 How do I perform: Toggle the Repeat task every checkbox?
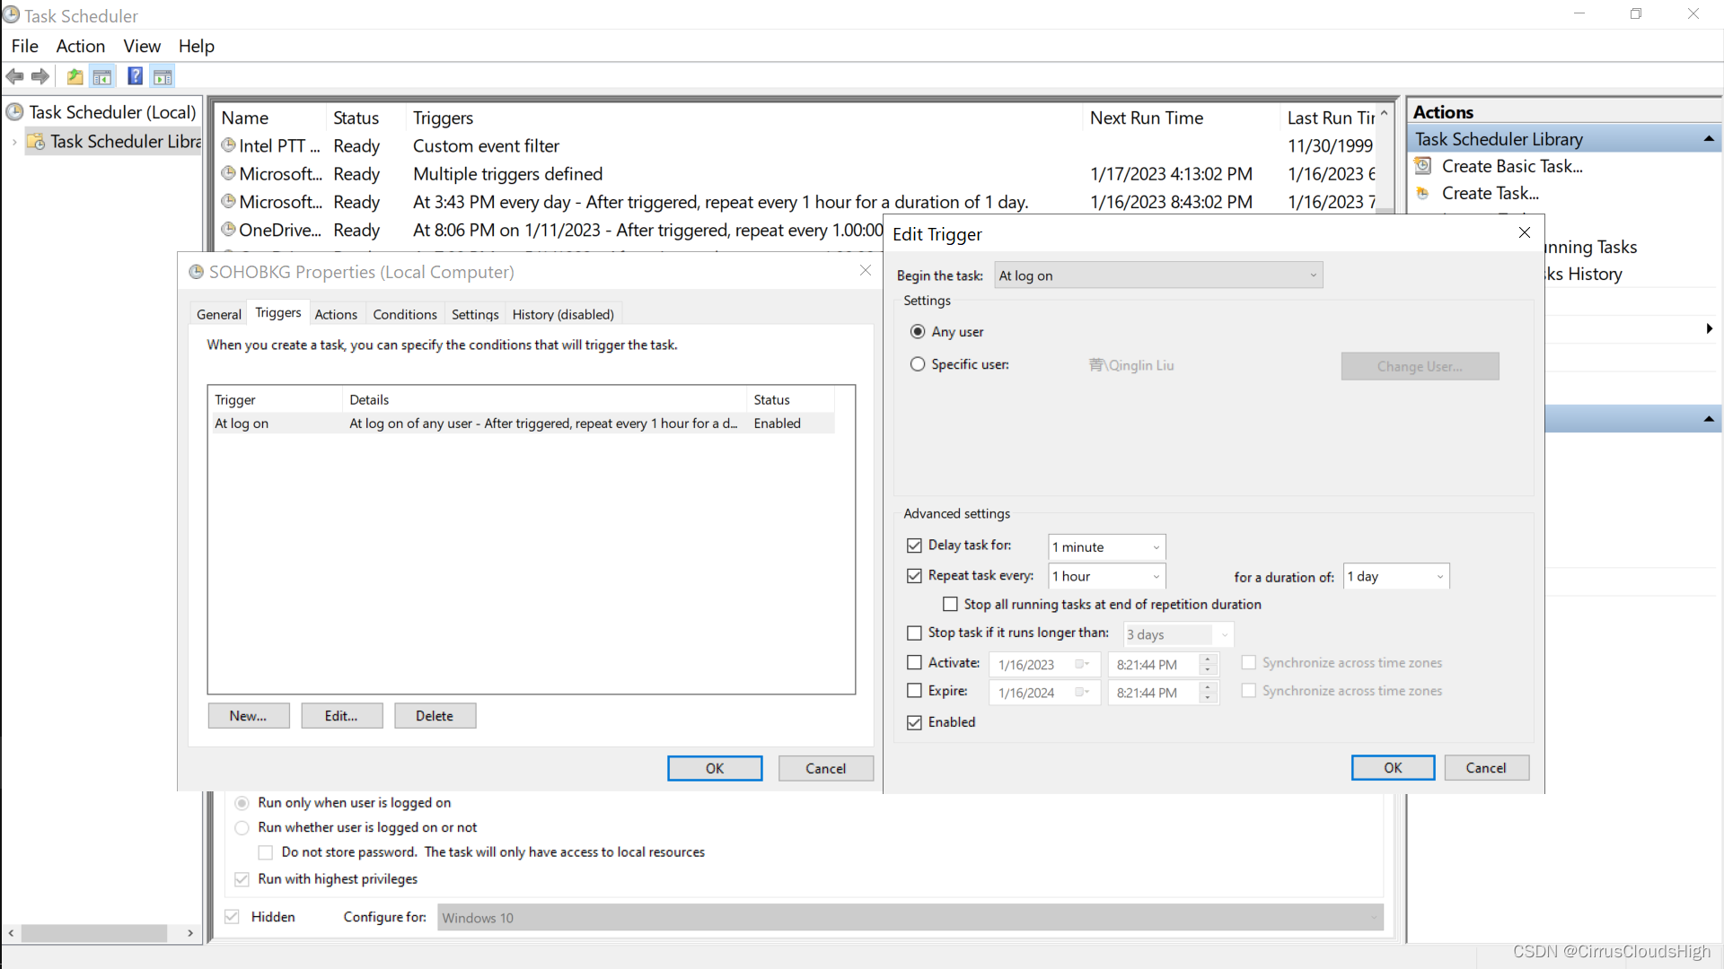point(914,576)
